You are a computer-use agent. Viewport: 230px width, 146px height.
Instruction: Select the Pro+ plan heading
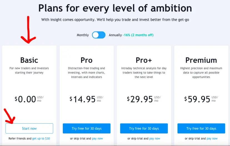(144, 60)
